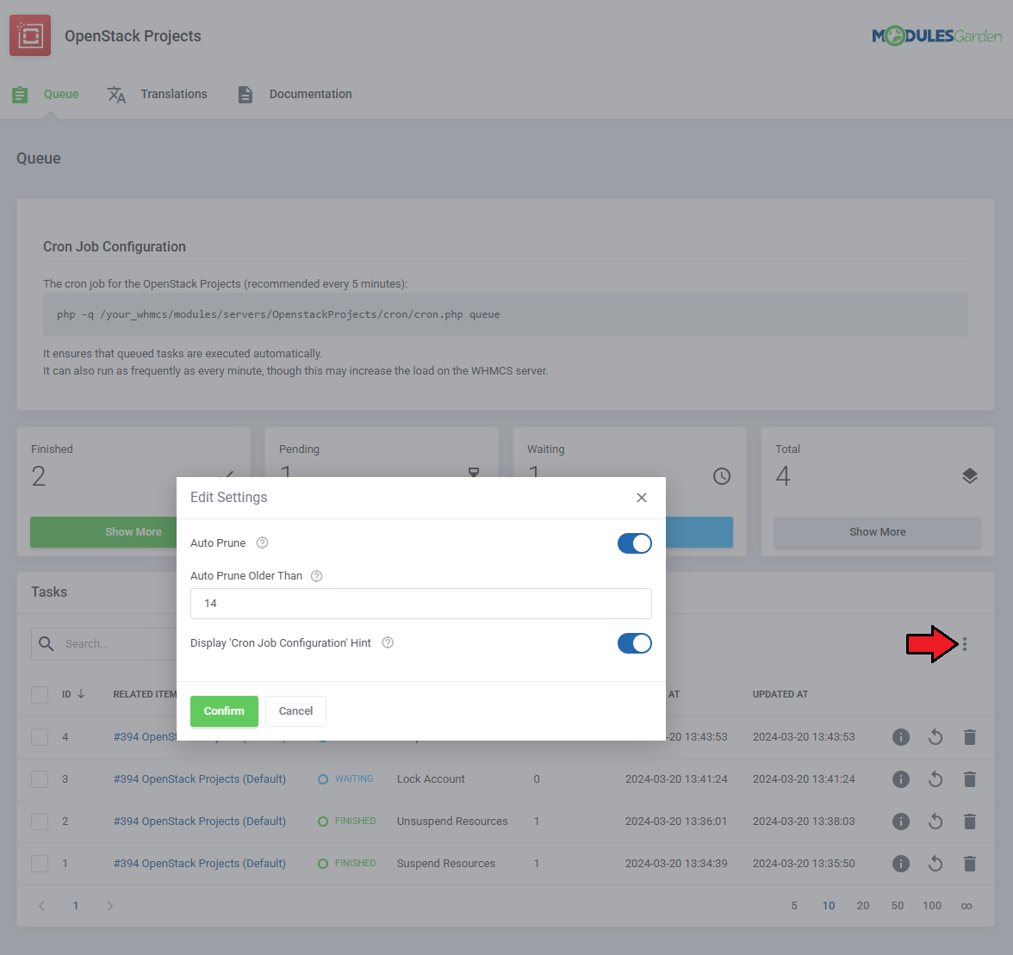This screenshot has width=1013, height=955.
Task: Delete the Suspend Resources task
Action: point(970,864)
